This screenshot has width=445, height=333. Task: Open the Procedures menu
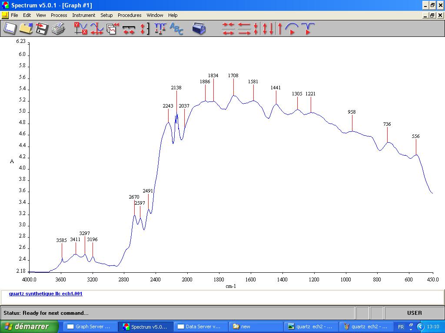pos(130,15)
